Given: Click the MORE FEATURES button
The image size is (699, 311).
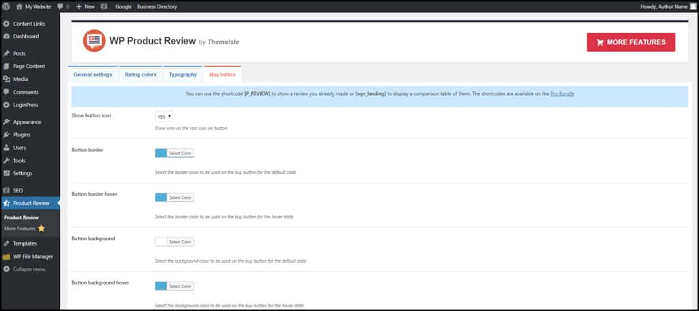Looking at the screenshot, I should [x=631, y=42].
